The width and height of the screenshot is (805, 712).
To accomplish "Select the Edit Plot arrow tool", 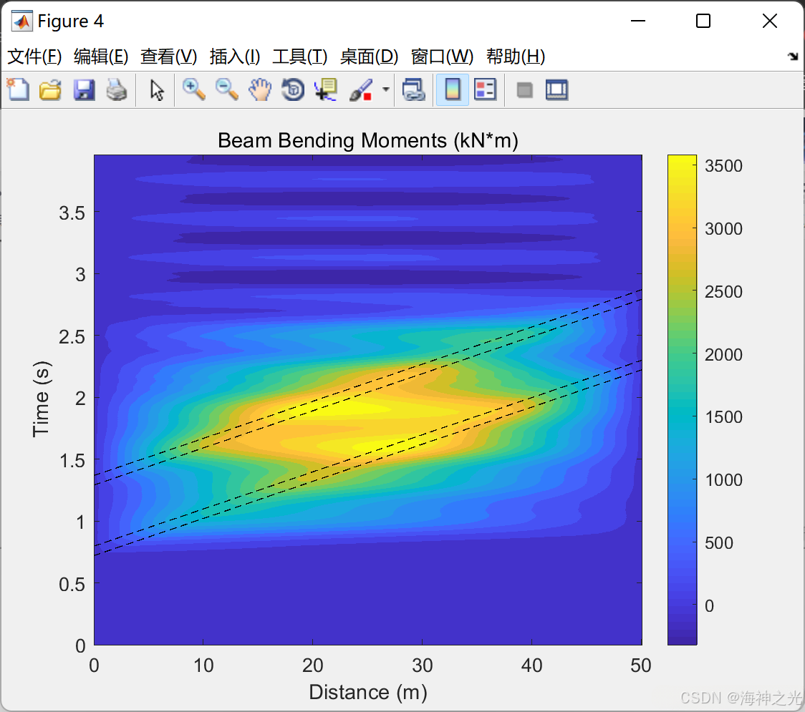I will 157,89.
